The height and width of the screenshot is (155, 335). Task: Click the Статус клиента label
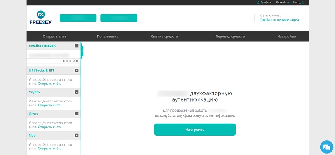pyautogui.click(x=270, y=15)
